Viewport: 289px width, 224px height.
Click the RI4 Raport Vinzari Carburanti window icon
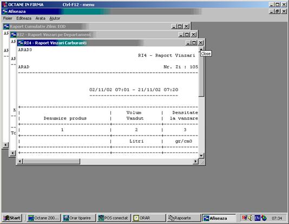(x=21, y=43)
